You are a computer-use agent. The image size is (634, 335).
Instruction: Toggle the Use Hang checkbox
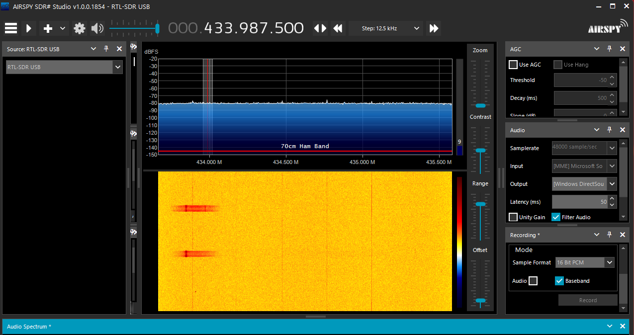(558, 65)
